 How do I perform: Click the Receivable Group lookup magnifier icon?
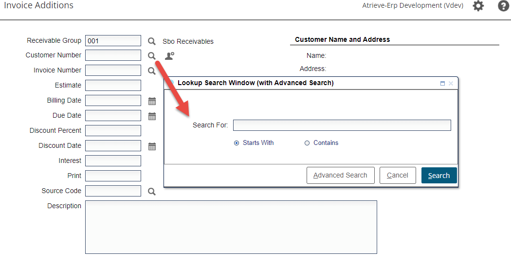pyautogui.click(x=152, y=41)
